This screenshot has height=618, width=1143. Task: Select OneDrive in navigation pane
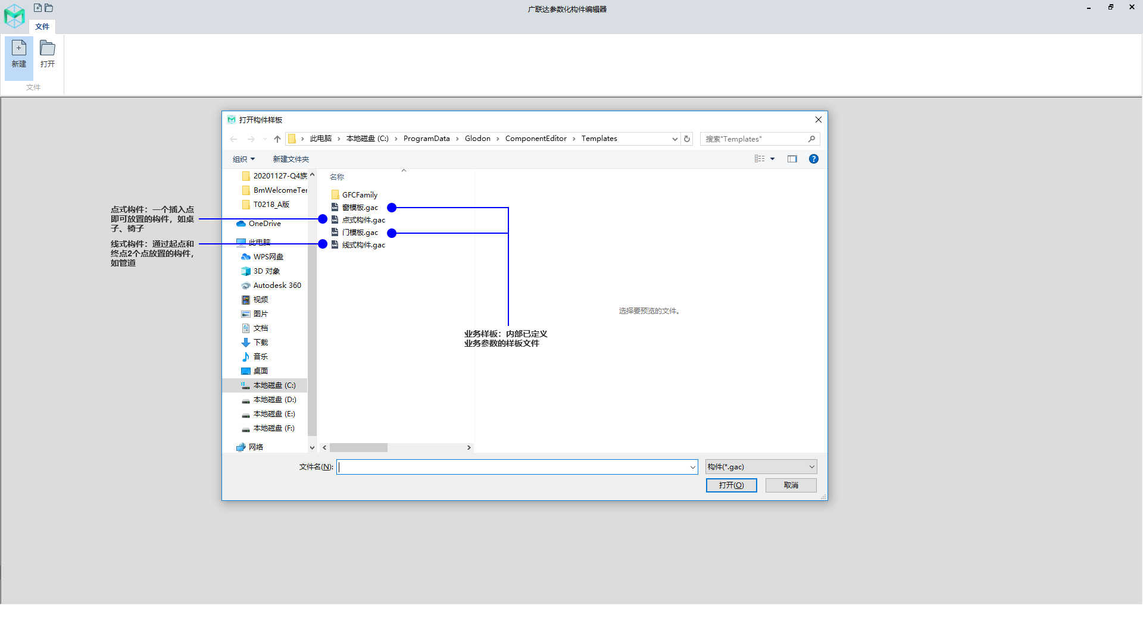click(259, 224)
